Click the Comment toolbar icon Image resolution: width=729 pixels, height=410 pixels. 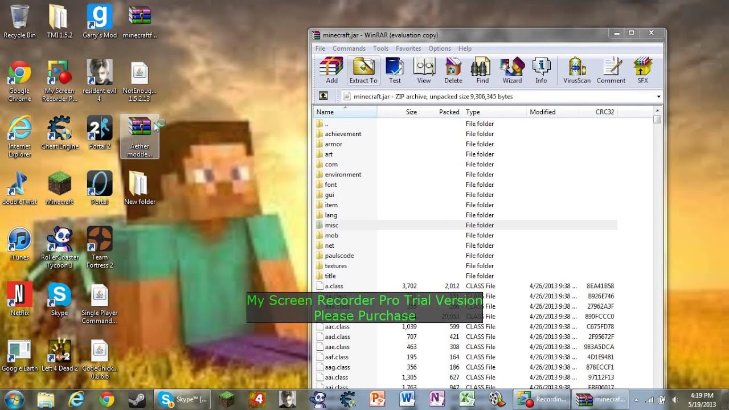611,71
